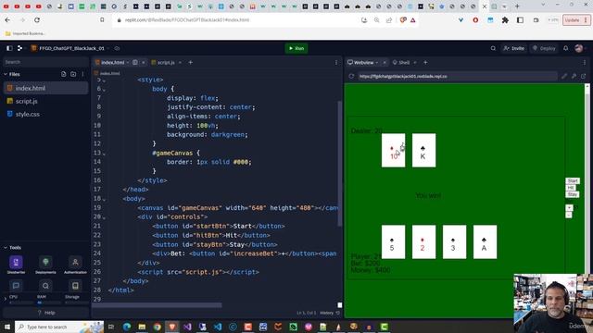The image size is (593, 333).
Task: Click the Help button
Action: [45, 313]
